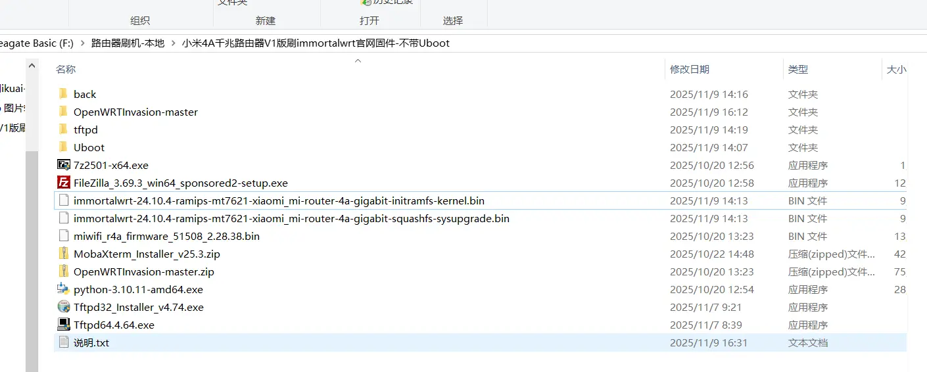Click the 名称 column header

pos(66,69)
